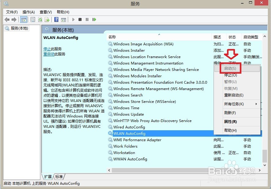This screenshot has width=271, height=189.
Task: Click the gear icon beside Windows Installer
Action: tap(110, 50)
